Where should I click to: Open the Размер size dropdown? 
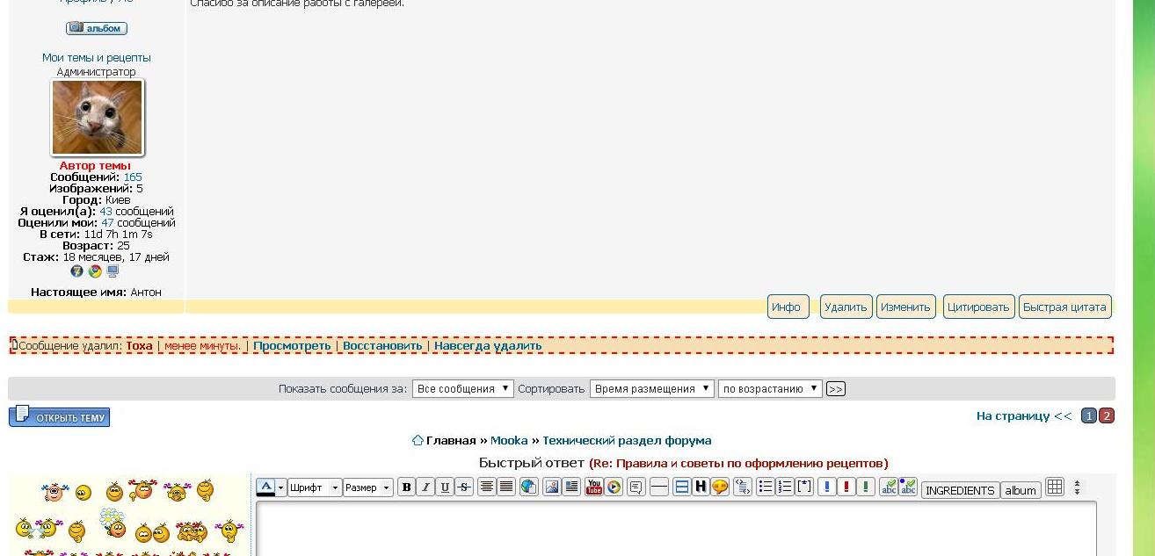pos(367,488)
